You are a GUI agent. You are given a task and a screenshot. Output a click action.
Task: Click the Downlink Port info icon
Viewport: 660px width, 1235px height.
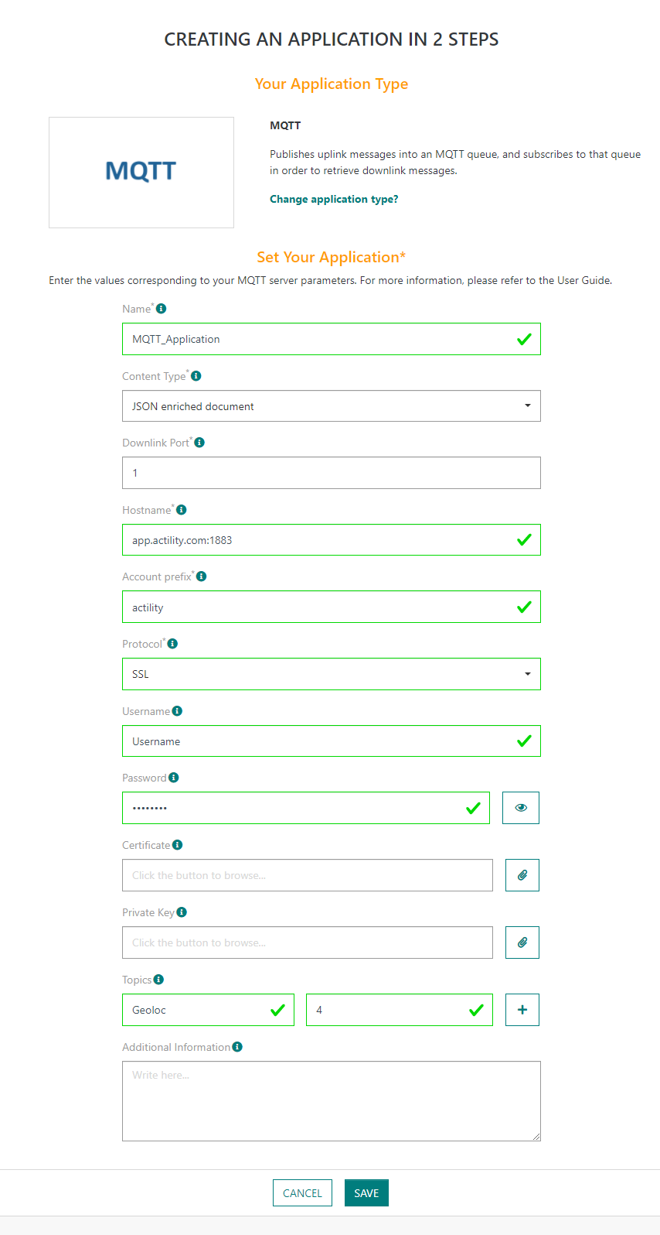[x=199, y=443]
